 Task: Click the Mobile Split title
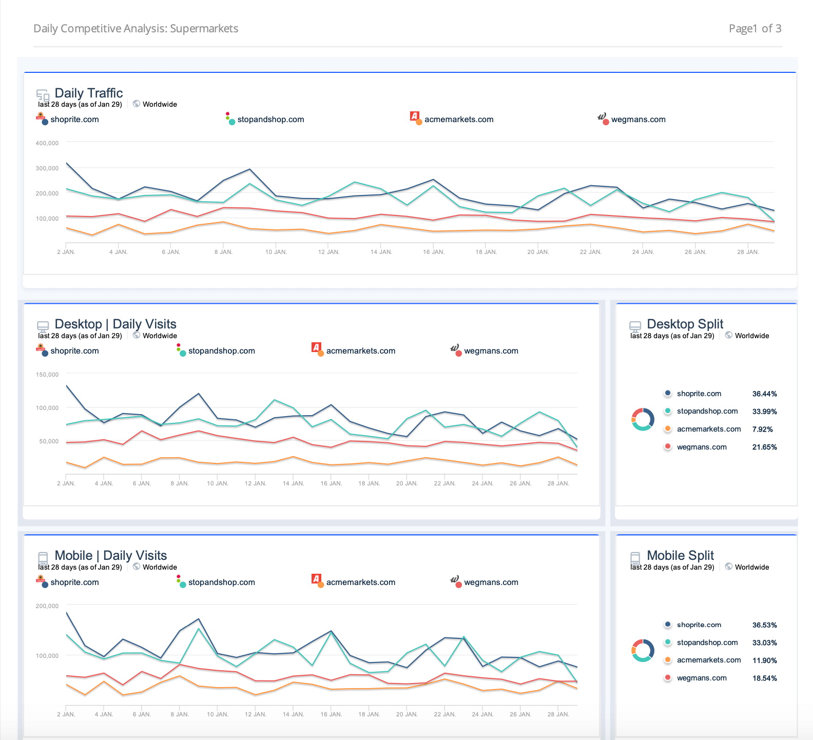tap(680, 555)
